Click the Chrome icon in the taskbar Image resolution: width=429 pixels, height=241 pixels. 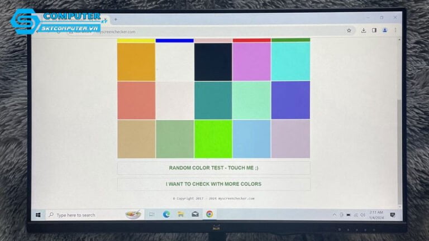(209, 214)
